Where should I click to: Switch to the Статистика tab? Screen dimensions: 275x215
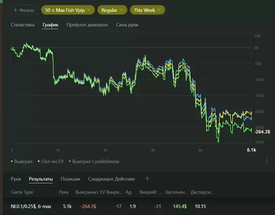point(22,25)
